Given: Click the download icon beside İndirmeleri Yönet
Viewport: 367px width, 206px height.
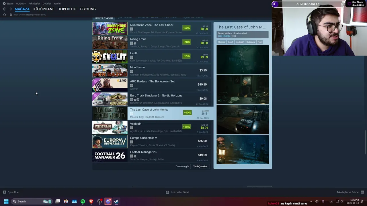Looking at the screenshot, I should click(167, 192).
